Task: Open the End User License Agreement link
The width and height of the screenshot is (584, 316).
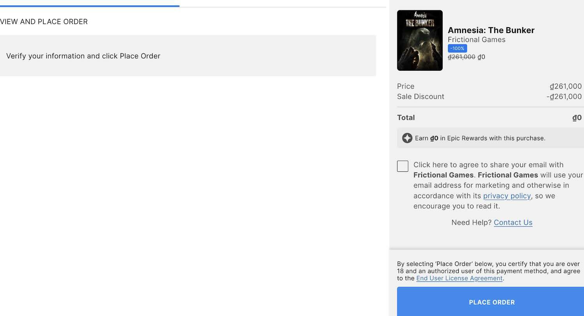Action: pyautogui.click(x=459, y=278)
